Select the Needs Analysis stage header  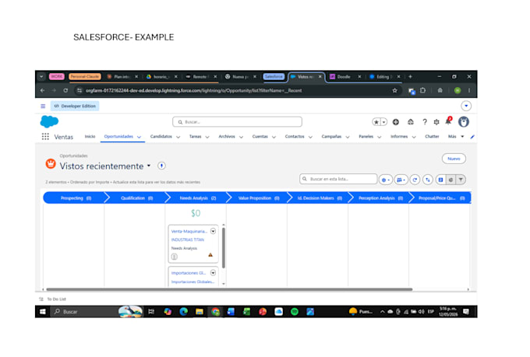coord(196,198)
